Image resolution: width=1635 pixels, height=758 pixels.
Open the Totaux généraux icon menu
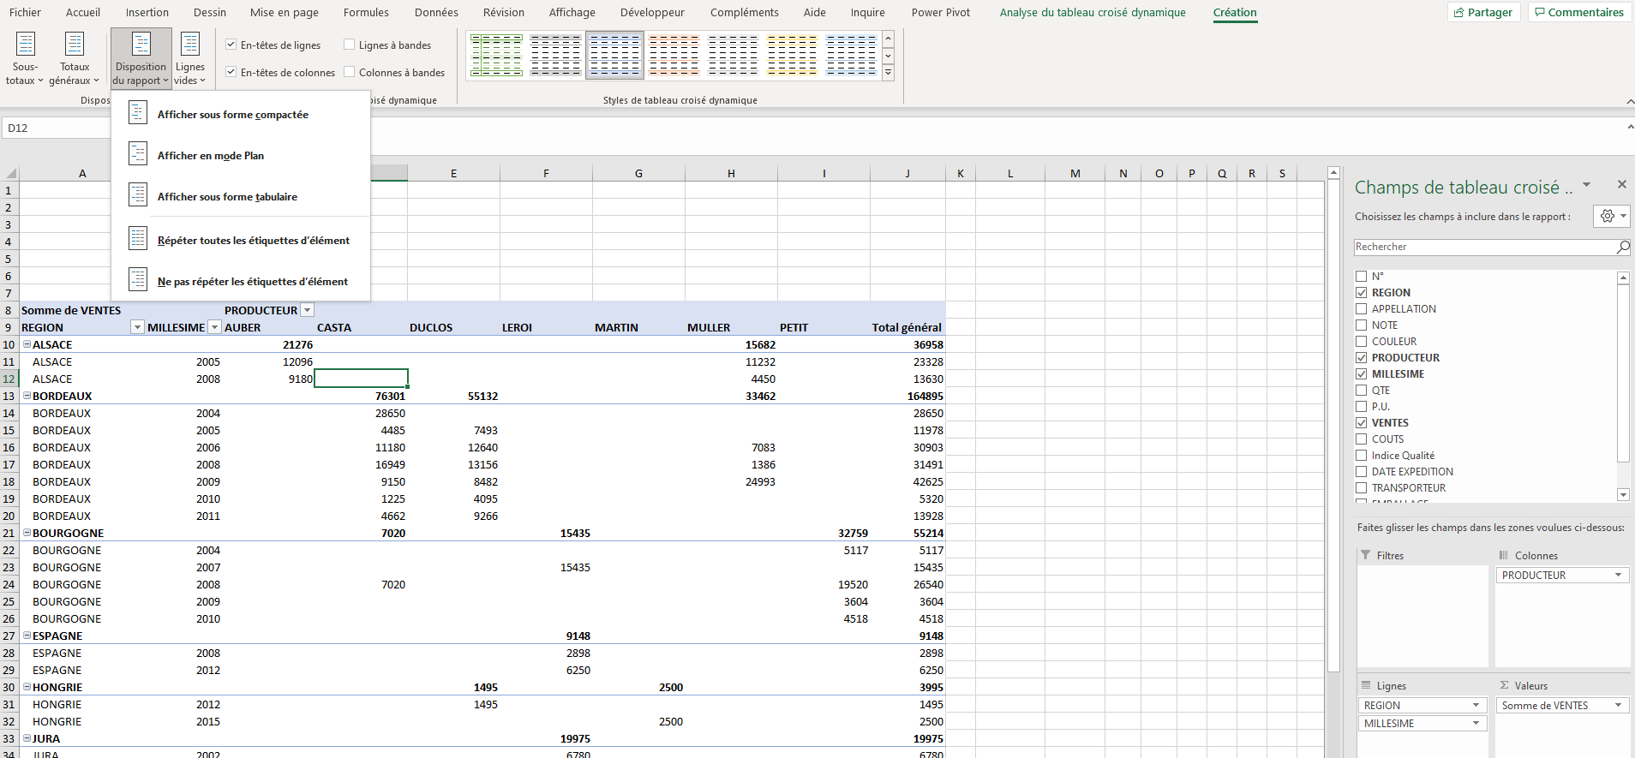tap(75, 57)
